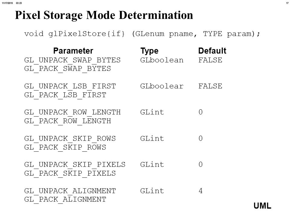Click the Parameter column header
Viewport: 290px width, 218px height.
tap(73, 51)
